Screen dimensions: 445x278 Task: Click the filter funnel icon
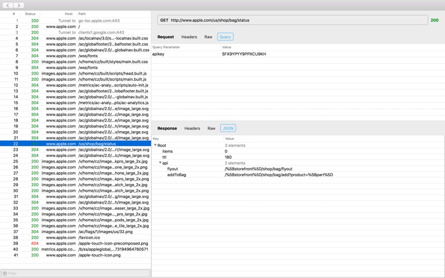click(x=4, y=273)
